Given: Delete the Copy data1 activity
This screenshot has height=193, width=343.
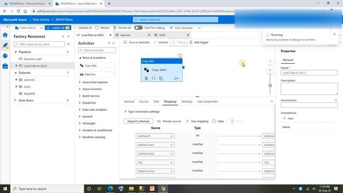Looking at the screenshot, I should click(x=146, y=78).
